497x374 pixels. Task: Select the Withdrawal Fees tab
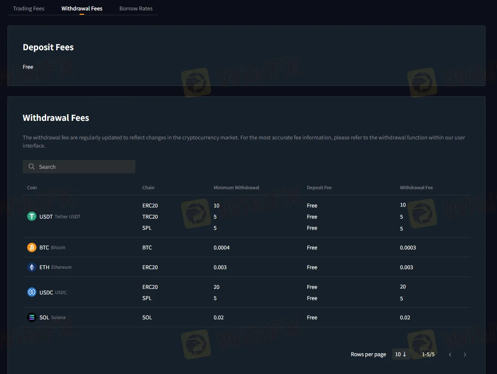[82, 8]
